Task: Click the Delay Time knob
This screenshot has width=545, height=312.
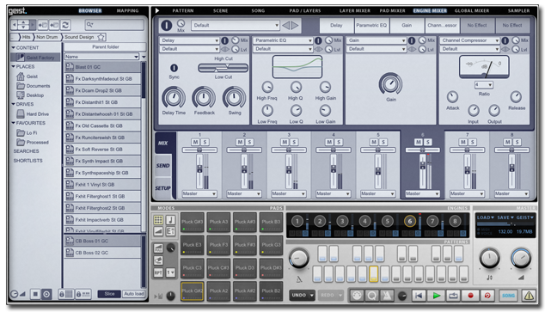Action: [174, 98]
